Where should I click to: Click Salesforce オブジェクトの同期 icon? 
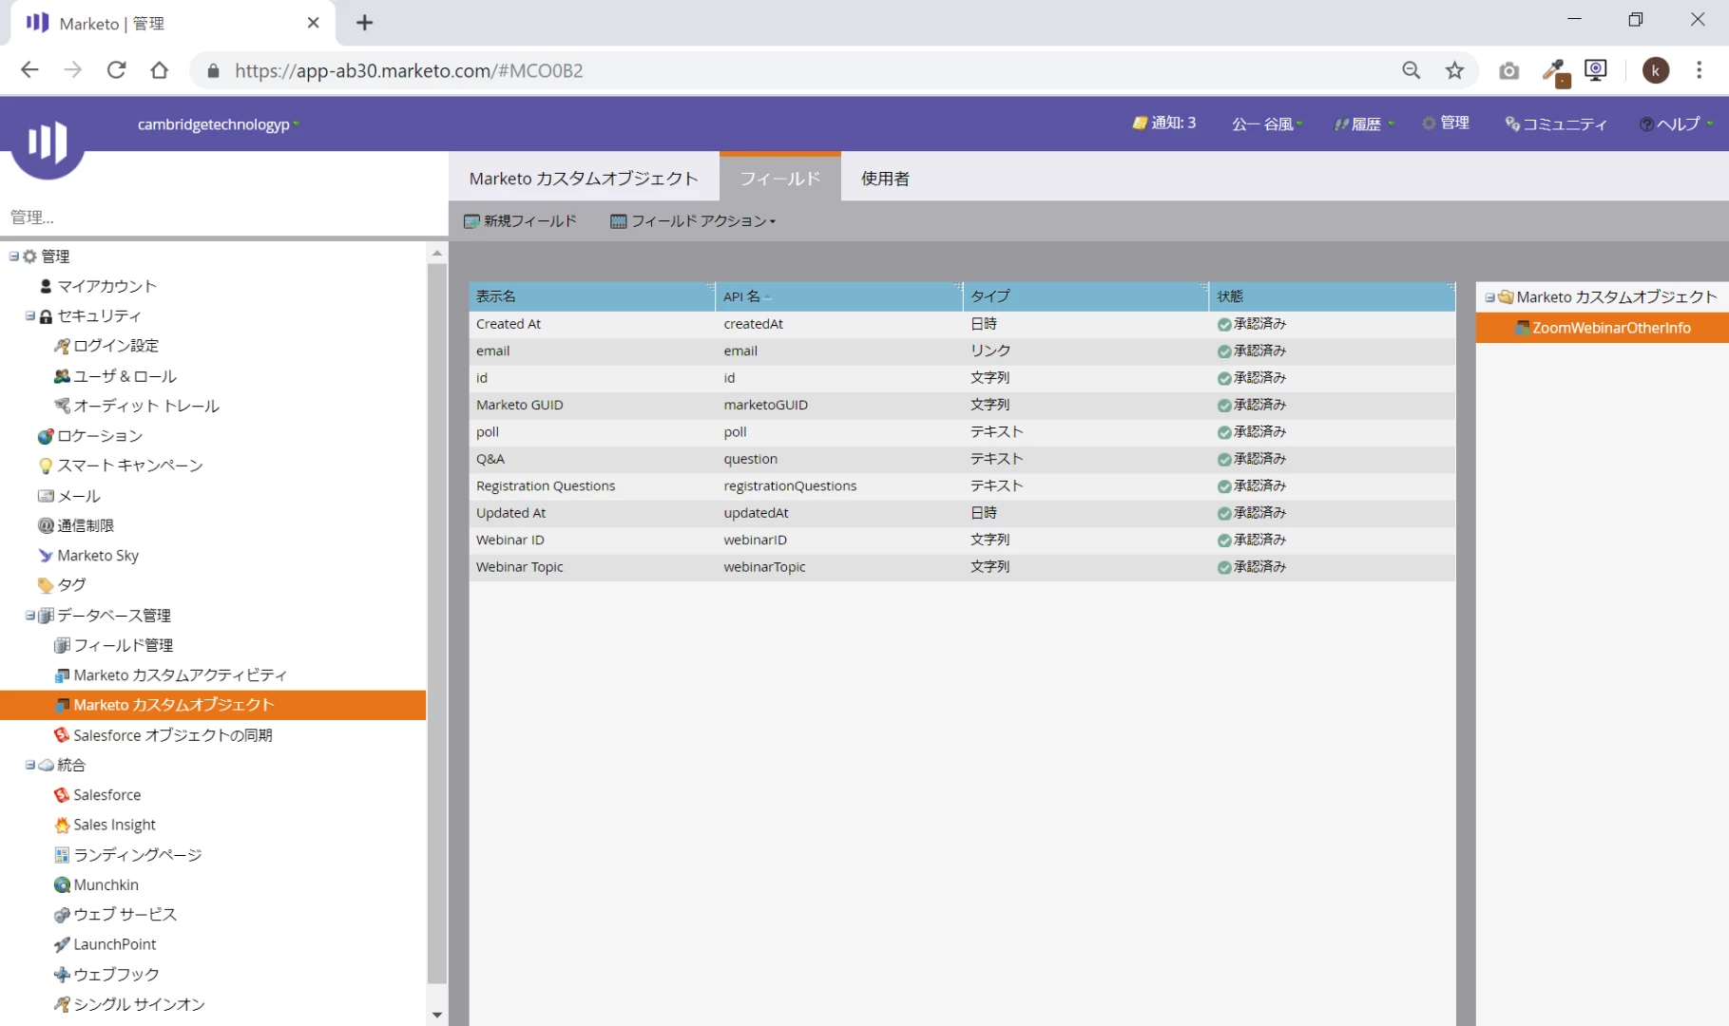pos(62,735)
